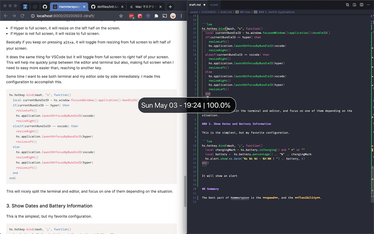The height and width of the screenshot is (234, 374).
Task: Go back in Chrome history
Action: click(6, 16)
